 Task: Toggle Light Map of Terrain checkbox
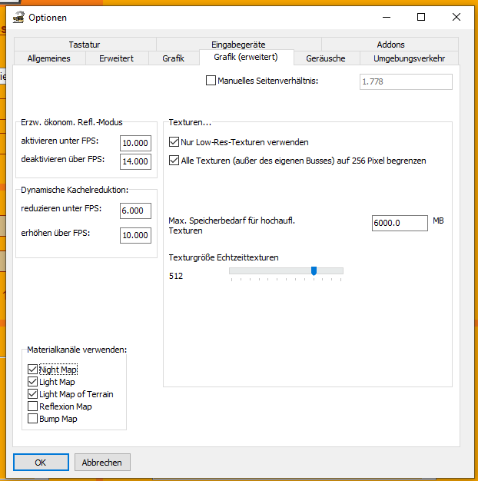click(x=32, y=394)
